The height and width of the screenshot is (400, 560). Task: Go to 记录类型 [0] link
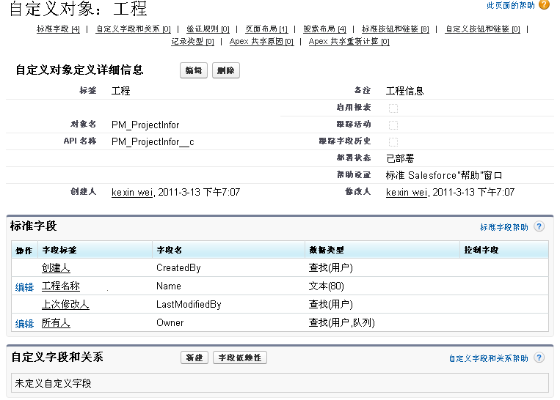[x=192, y=41]
